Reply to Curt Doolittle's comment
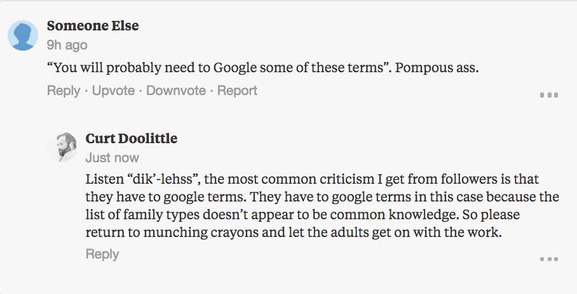577x294 pixels. click(102, 253)
